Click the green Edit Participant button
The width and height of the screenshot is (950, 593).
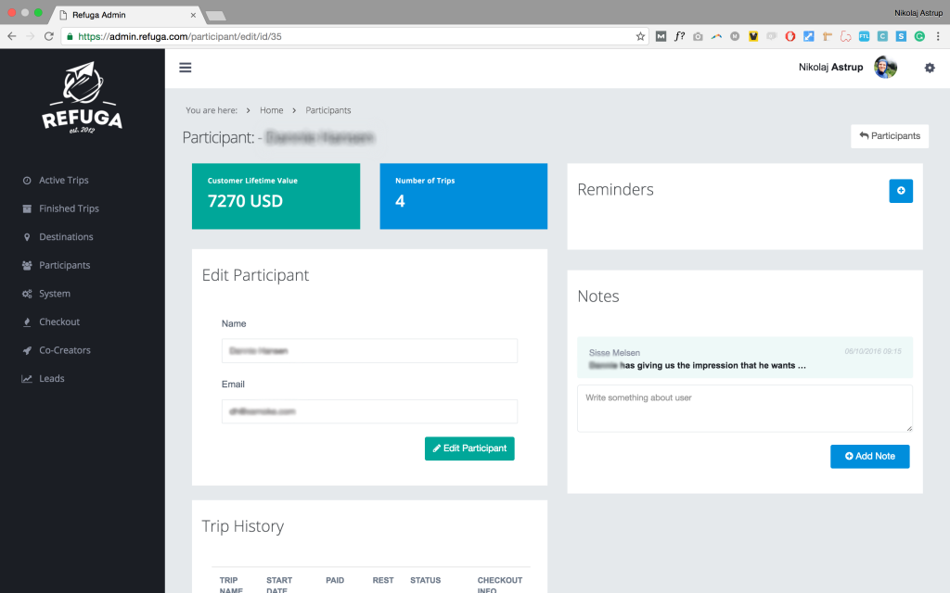469,448
